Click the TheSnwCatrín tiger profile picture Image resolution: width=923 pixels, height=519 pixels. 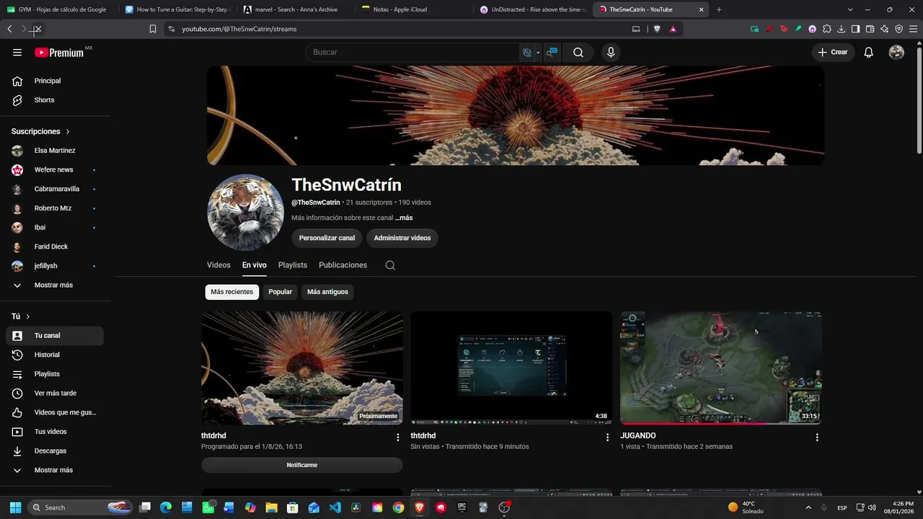tap(246, 213)
